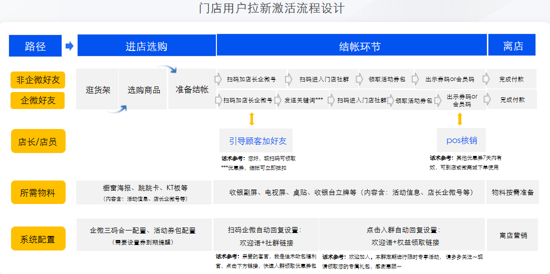The height and width of the screenshot is (274, 550).
Task: Click 完成付款 in the 非企微好友 row
Action: [x=511, y=79]
